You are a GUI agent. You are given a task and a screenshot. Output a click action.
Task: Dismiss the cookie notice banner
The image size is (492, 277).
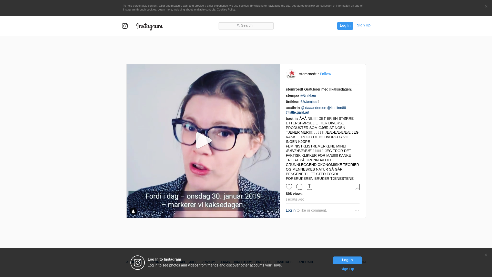coord(486,7)
